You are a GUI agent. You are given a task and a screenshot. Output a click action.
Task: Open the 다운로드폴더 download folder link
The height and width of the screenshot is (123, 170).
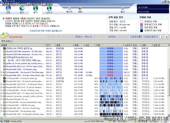tap(136, 37)
